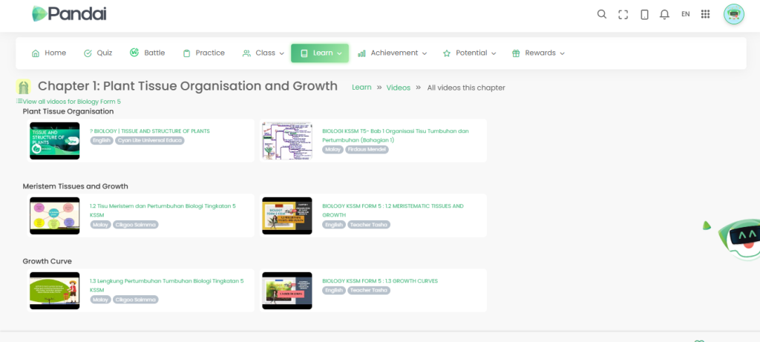
Task: Open the apps grid icon
Action: 705,14
